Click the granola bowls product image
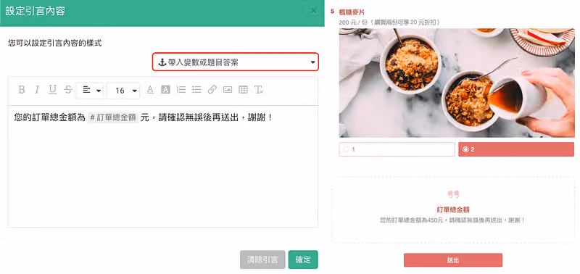 [457, 83]
